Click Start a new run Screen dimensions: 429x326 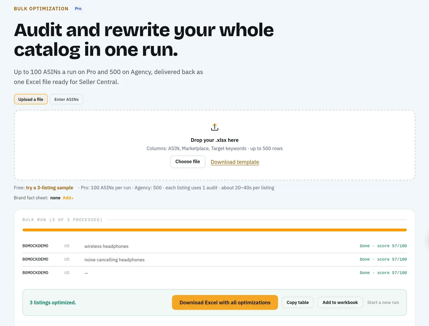[x=383, y=302]
